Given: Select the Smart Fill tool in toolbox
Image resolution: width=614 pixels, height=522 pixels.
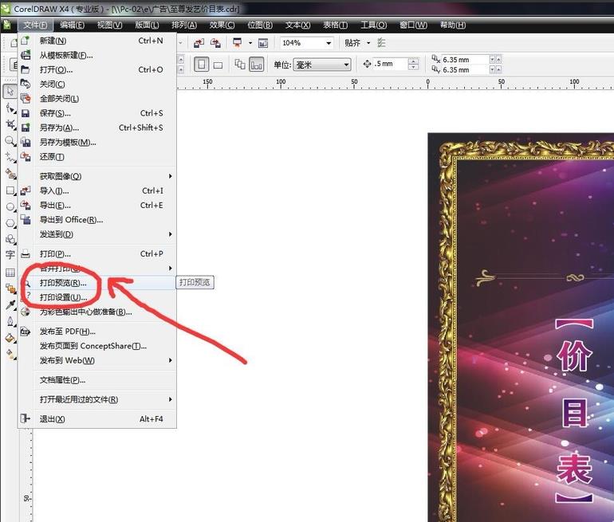Looking at the screenshot, I should pos(10,174).
